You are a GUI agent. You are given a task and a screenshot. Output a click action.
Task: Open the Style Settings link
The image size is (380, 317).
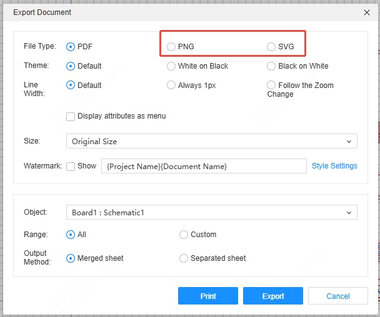(334, 166)
